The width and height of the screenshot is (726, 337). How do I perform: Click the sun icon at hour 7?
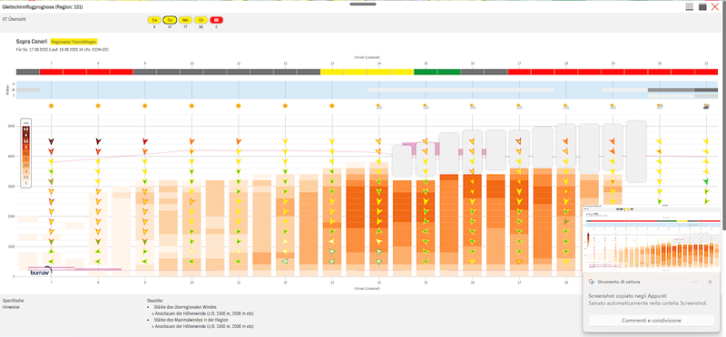(52, 106)
